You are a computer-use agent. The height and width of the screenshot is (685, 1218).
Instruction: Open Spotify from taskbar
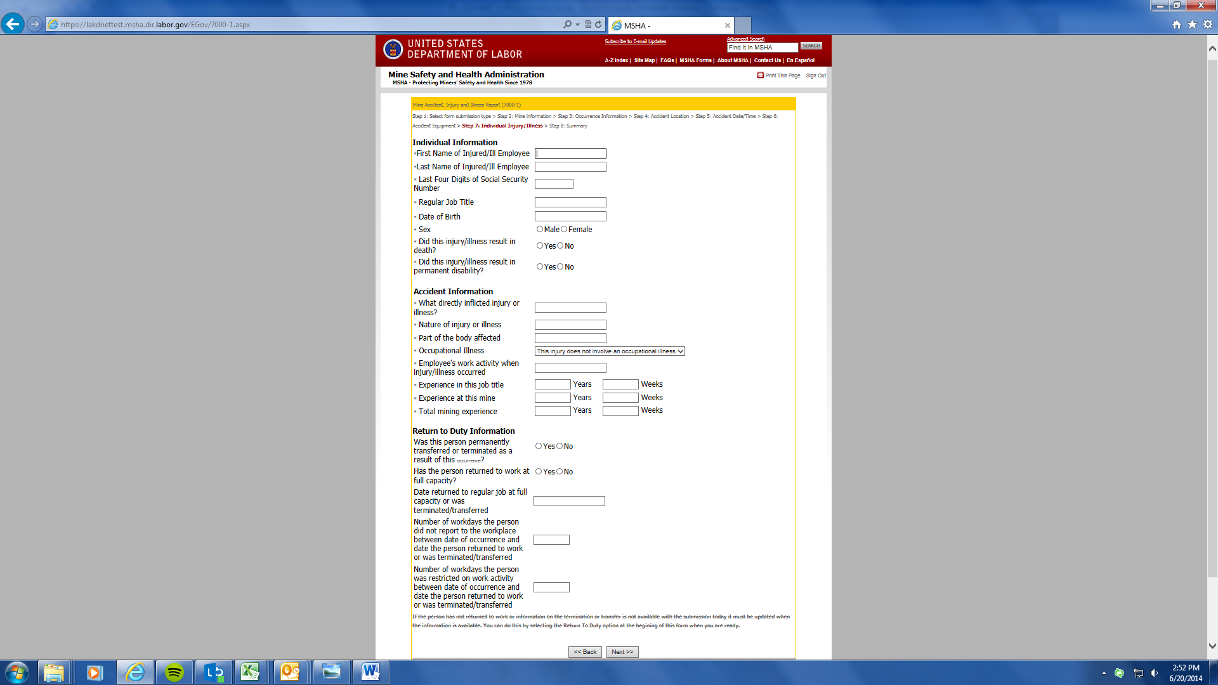click(174, 672)
